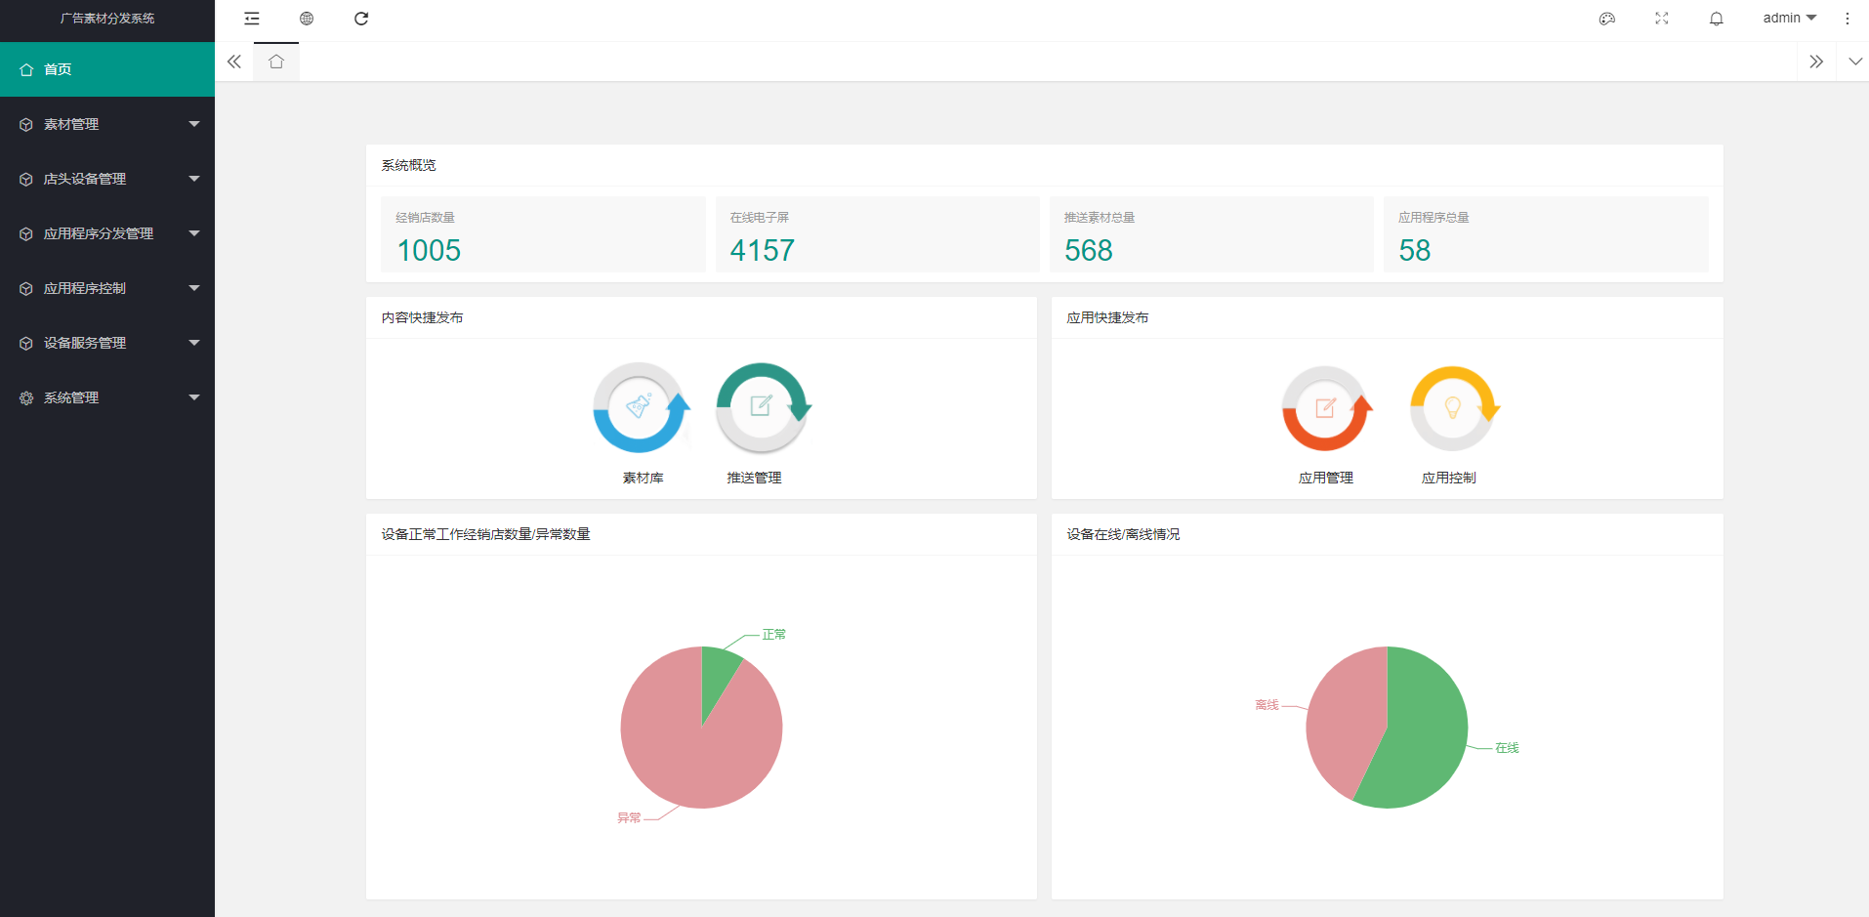Click the gear icon next to 系统管理

(x=26, y=398)
